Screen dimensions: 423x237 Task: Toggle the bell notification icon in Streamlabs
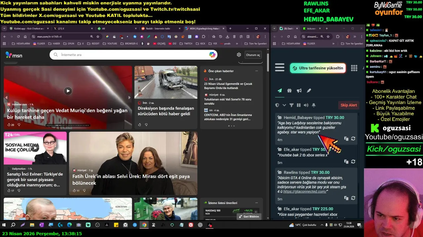314,105
